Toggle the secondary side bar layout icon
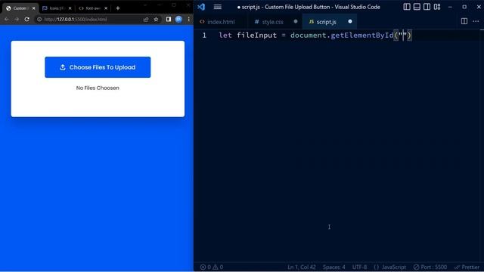484x272 pixels. (427, 7)
